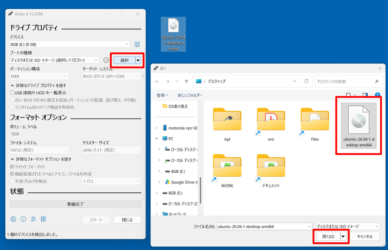Toggle 不良ブロックを検出 checkbox
The height and width of the screenshot is (250, 388).
coord(12,181)
